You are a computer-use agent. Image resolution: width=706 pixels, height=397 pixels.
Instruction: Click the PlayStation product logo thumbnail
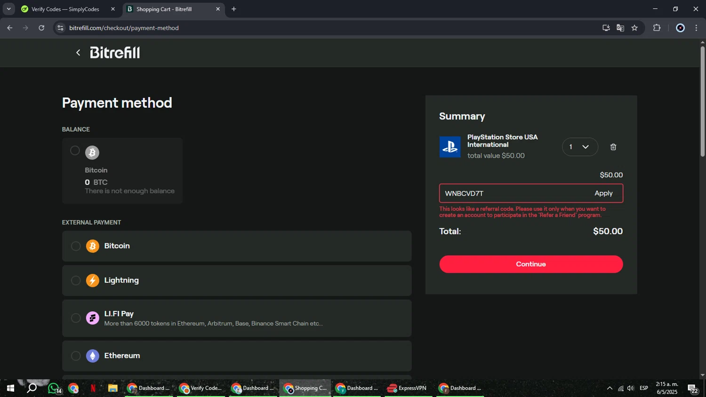[x=450, y=147]
